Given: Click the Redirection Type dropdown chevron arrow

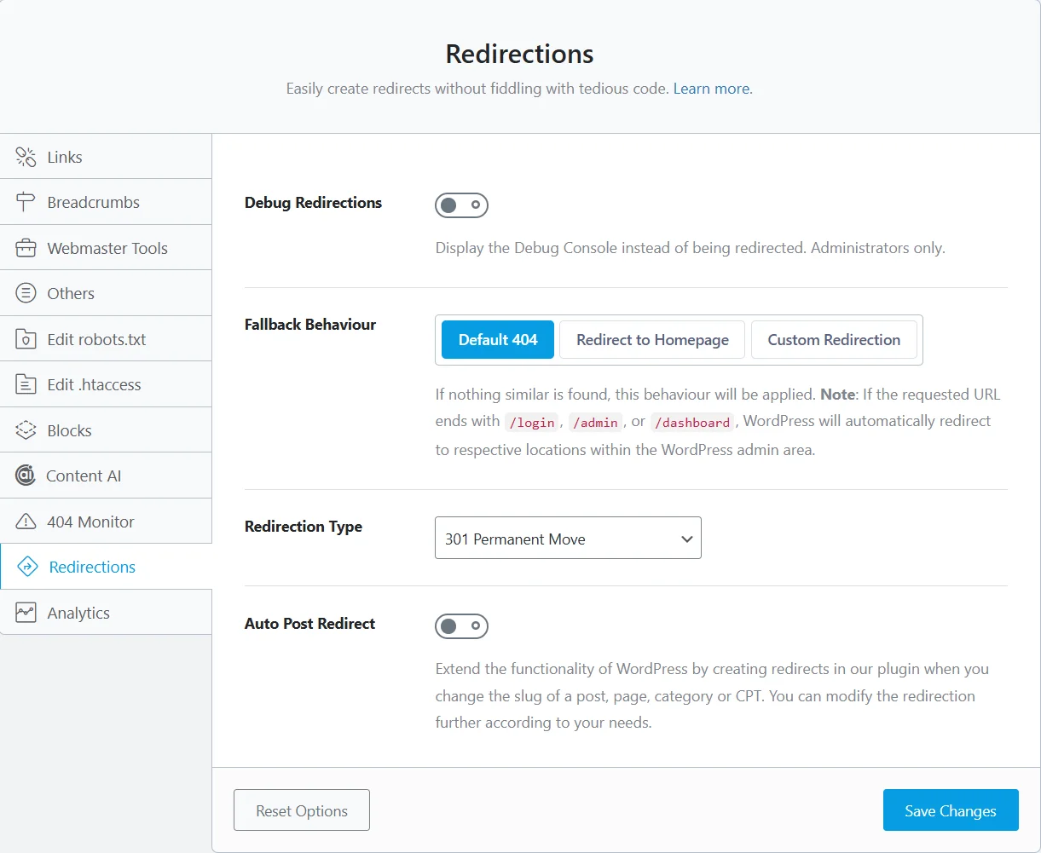Looking at the screenshot, I should [686, 539].
